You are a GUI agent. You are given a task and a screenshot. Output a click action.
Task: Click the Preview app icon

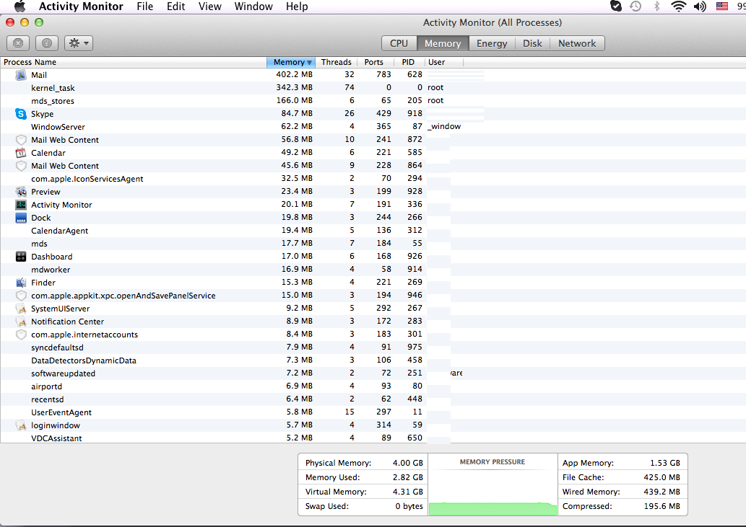pyautogui.click(x=21, y=192)
